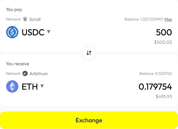This screenshot has width=178, height=129.
Task: Click the 500 pay amount field
Action: click(164, 33)
